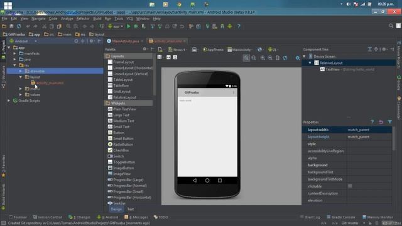Viewport: 402px width, 226px height.
Task: Switch to the Design tab
Action: (x=116, y=209)
